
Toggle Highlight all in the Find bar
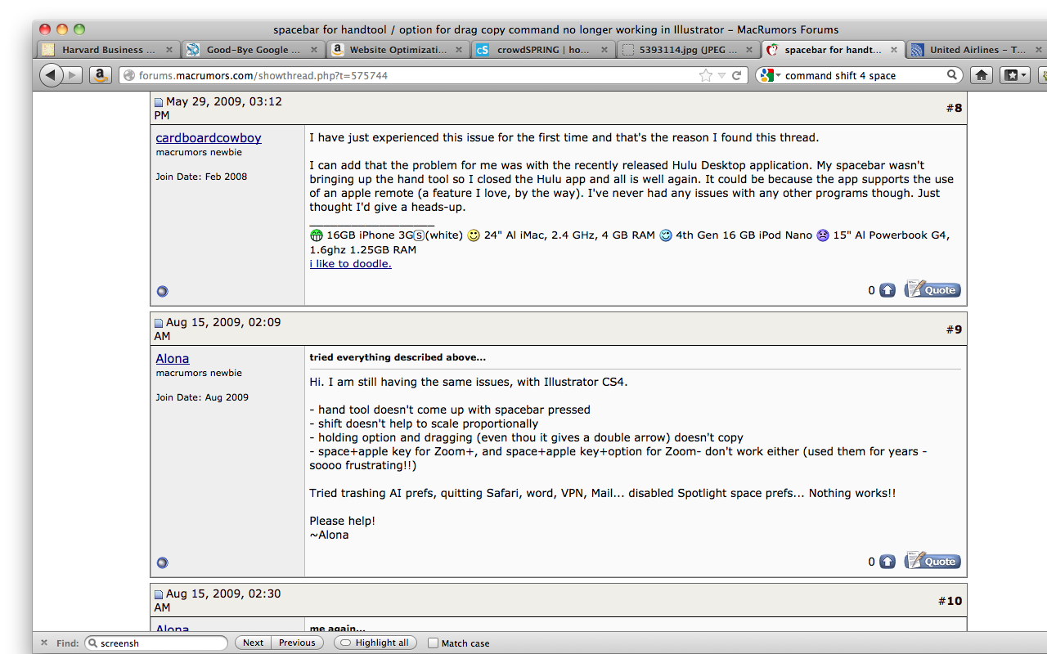375,643
